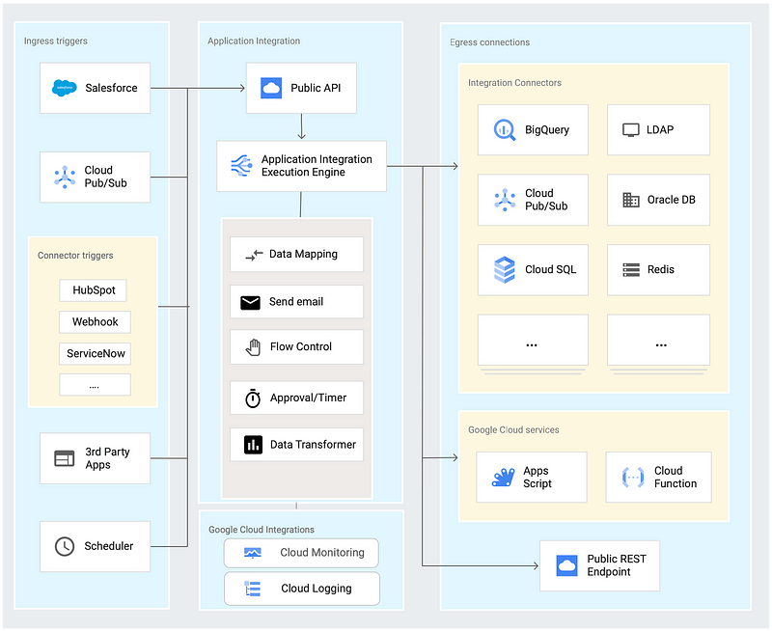Expand the ellipsis box under Cloud SQL
772x631 pixels.
click(x=532, y=342)
